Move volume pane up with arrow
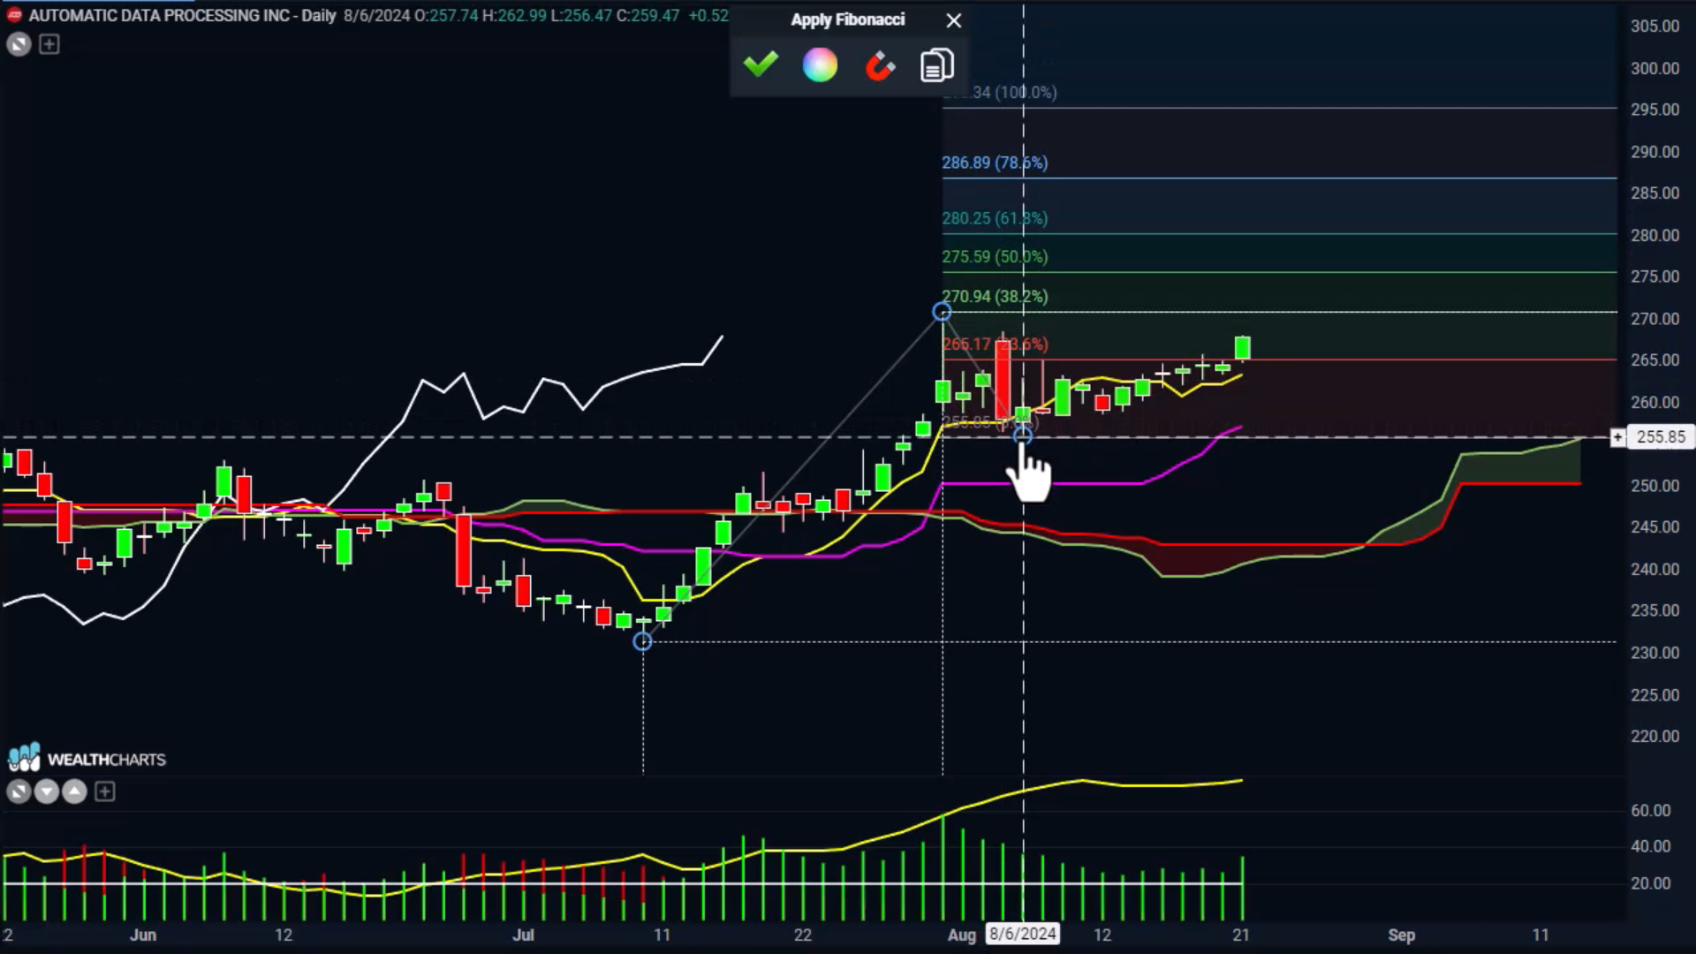1696x954 pixels. (x=75, y=791)
